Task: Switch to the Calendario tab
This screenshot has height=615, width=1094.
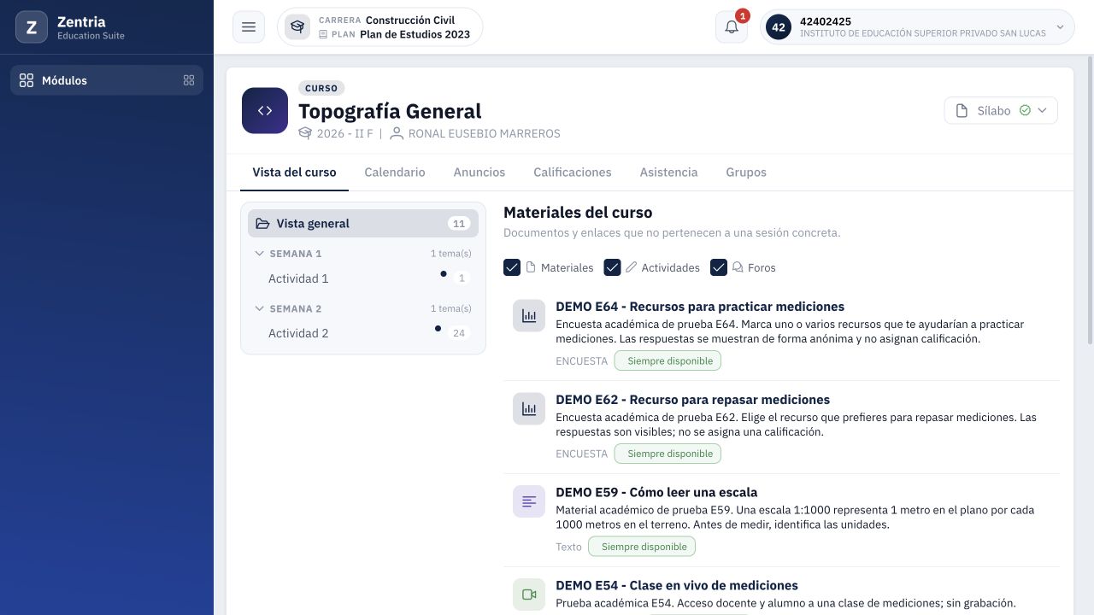Action: click(x=395, y=173)
